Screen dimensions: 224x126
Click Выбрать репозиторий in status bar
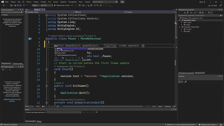208,125
